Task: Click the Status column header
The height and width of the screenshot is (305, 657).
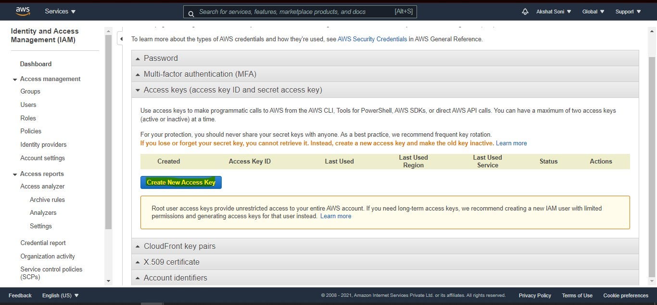Action: tap(548, 161)
